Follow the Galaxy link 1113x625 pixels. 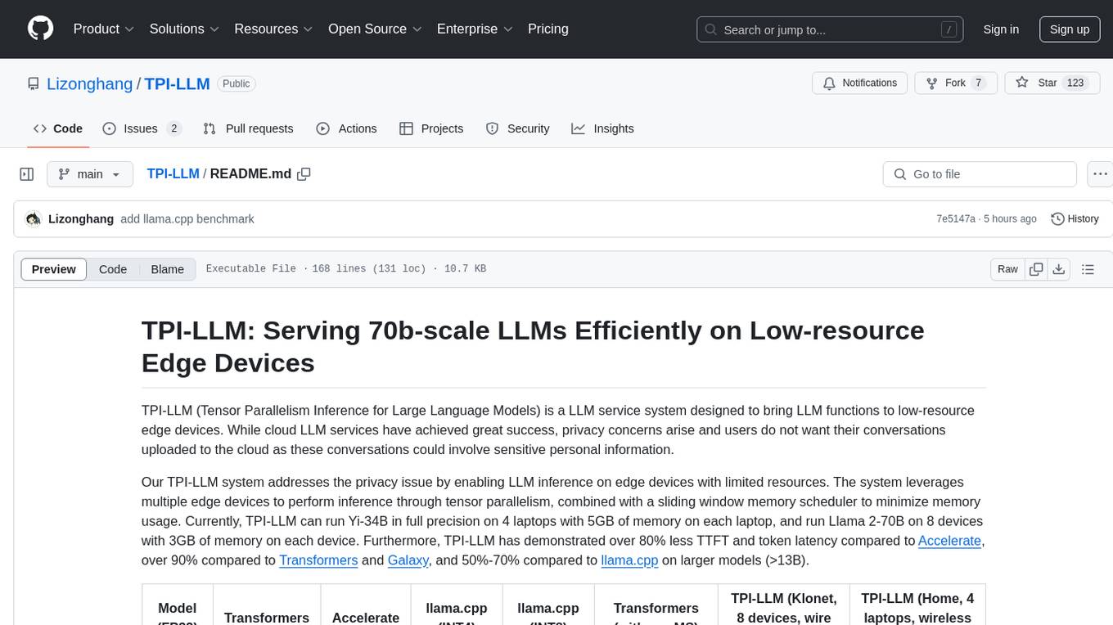(x=408, y=560)
